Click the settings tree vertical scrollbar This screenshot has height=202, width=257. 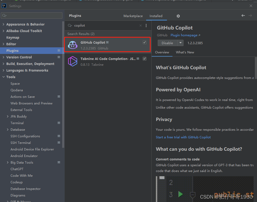(63, 84)
